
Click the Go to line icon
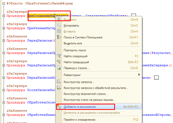[x=59, y=68]
